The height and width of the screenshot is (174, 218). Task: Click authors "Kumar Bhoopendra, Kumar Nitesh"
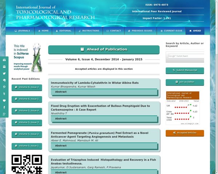click(73, 87)
